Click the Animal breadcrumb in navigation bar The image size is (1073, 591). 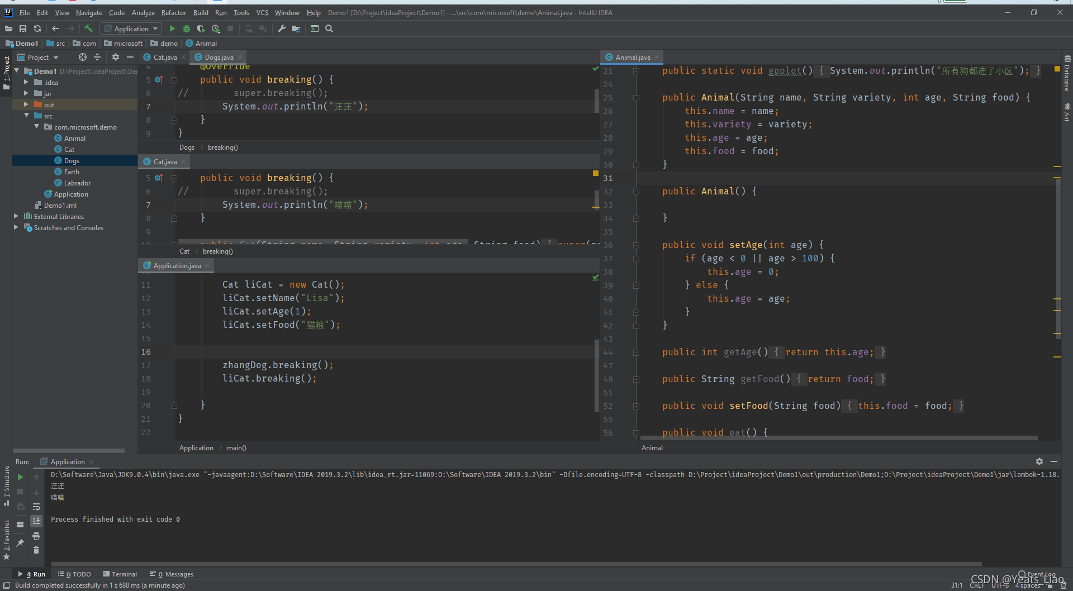tap(206, 43)
